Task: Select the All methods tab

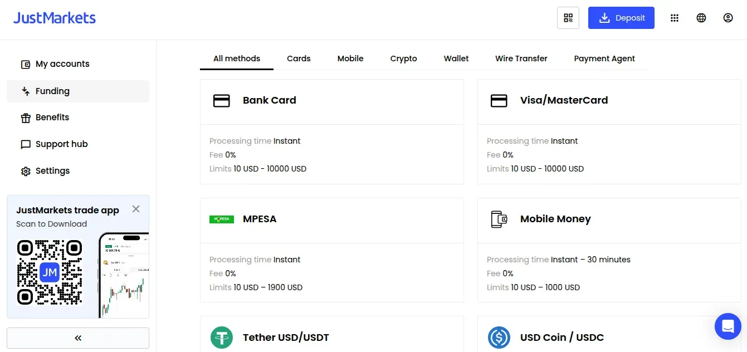Action: click(237, 58)
